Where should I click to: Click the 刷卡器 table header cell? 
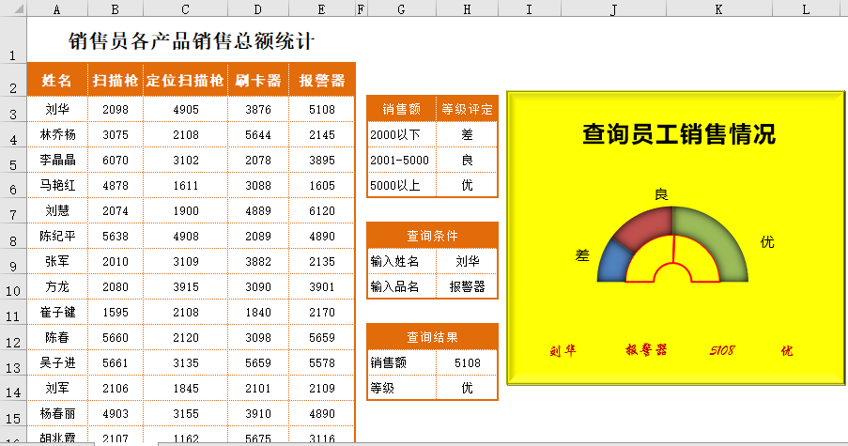click(258, 81)
